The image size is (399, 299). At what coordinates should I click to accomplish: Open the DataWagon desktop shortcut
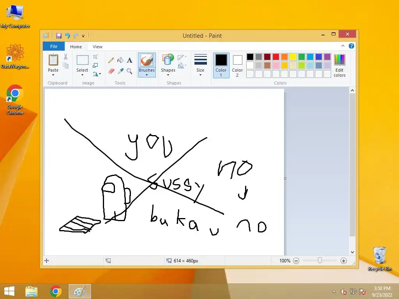click(15, 56)
